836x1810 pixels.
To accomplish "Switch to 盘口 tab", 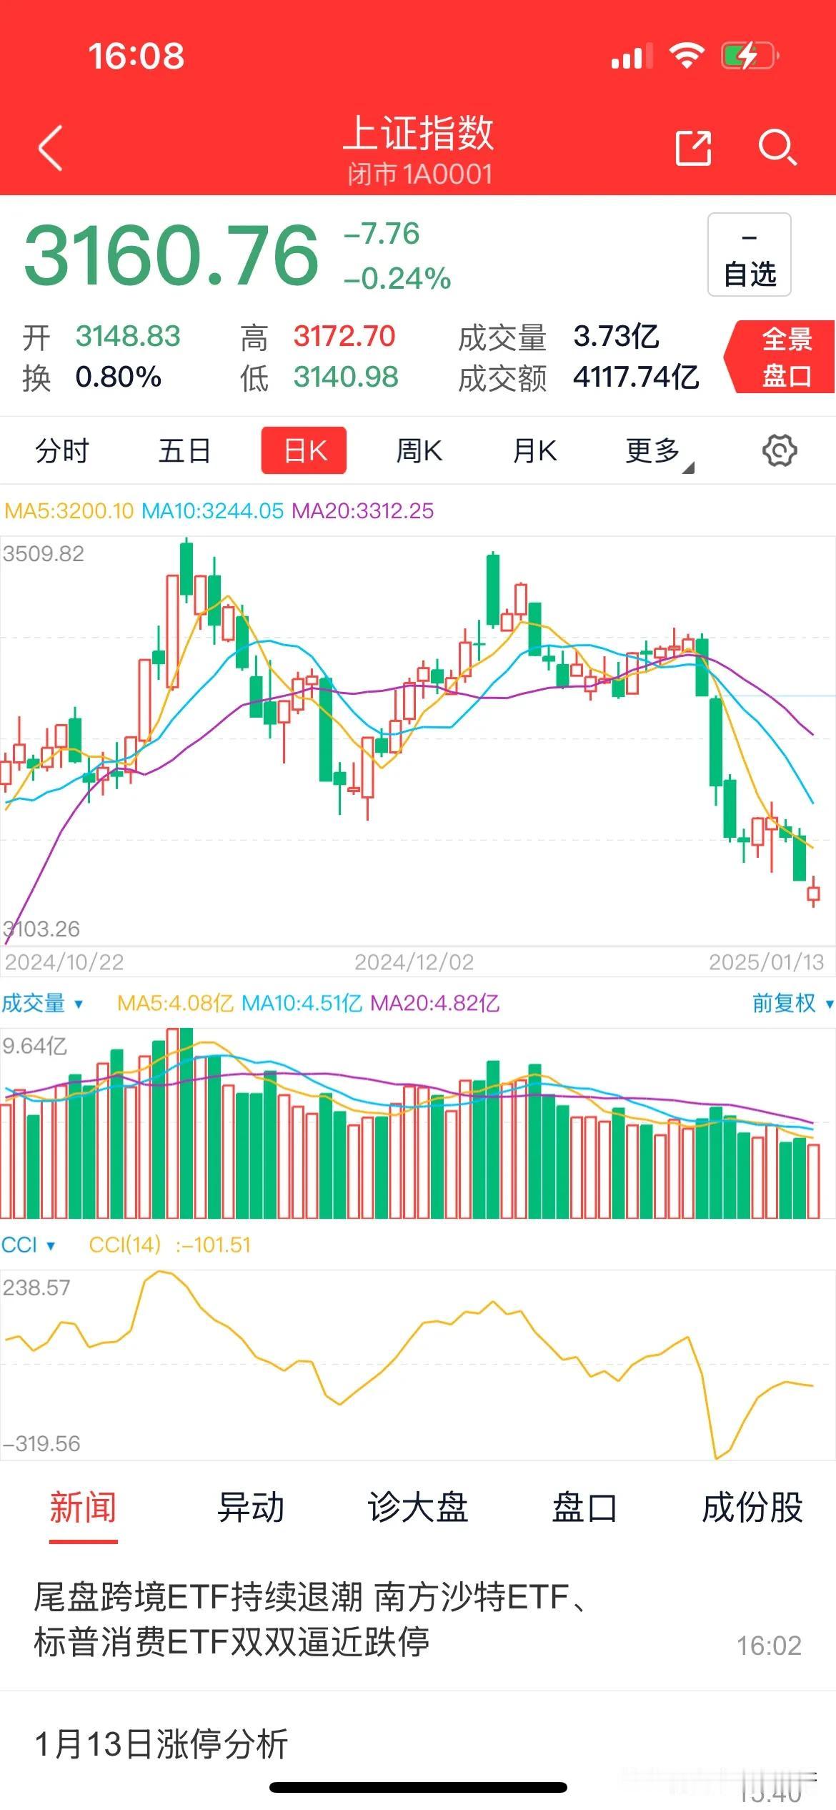I will click(584, 1508).
